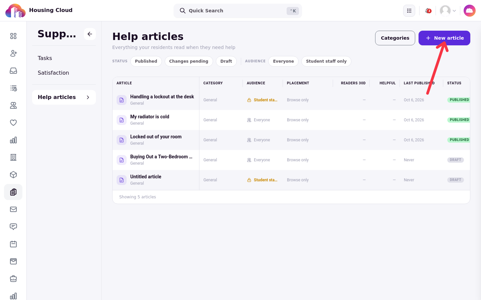Toggle the Published status filter

tap(146, 61)
